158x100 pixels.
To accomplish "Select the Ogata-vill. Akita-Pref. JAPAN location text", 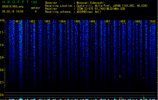I will tap(112, 6).
